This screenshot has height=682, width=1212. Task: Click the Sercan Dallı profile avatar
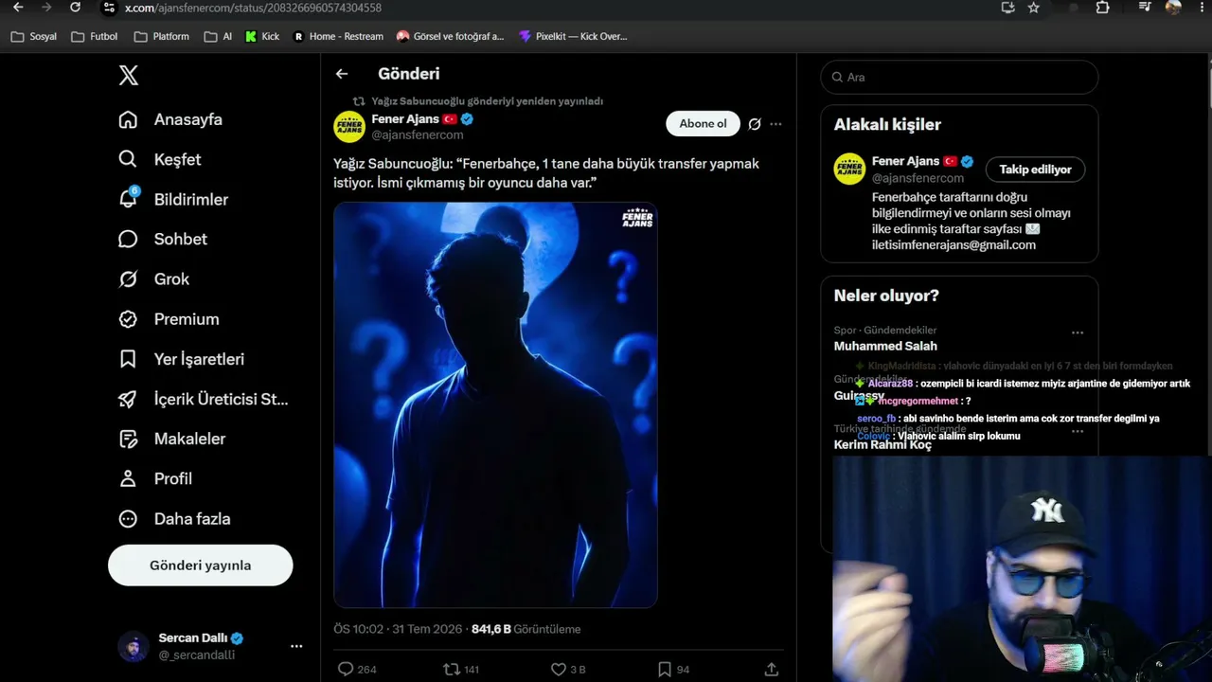click(134, 646)
